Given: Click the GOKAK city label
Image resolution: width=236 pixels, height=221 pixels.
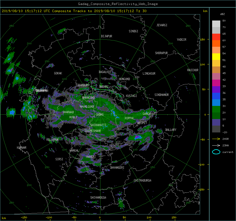Looking at the screenshot, I should pyautogui.click(x=58, y=73).
